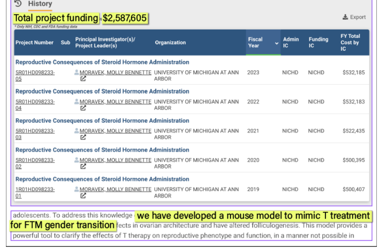The height and width of the screenshot is (248, 382).
Task: Click the fiscal year 2022 cell
Action: coord(253,102)
